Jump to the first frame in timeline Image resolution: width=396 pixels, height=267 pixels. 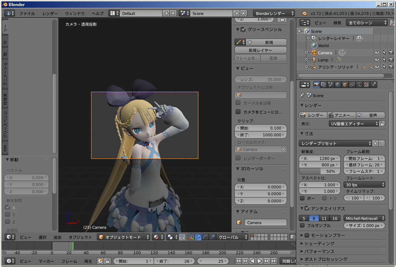tap(238, 261)
